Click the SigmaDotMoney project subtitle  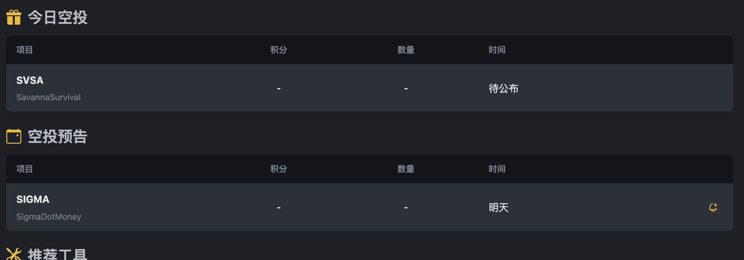click(48, 217)
